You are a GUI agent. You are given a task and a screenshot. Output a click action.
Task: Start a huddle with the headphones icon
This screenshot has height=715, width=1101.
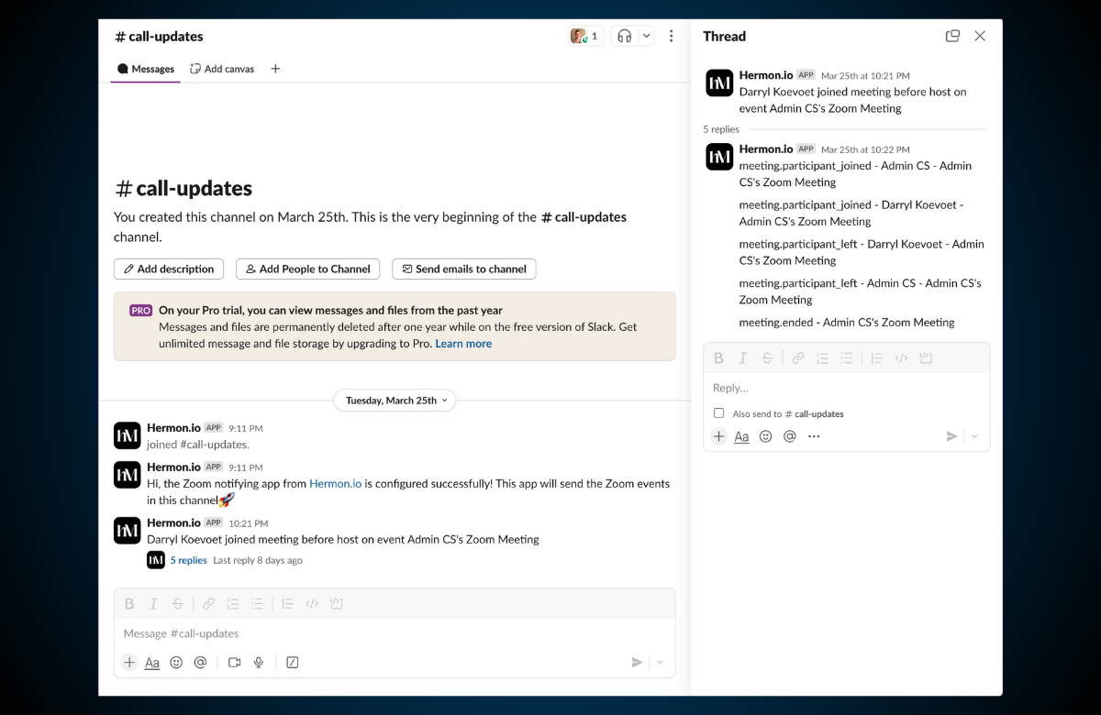point(625,37)
